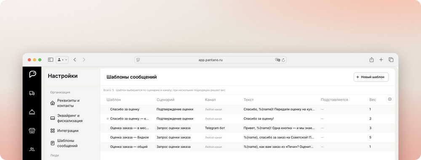Click the Вес column header
The image size is (421, 160).
(373, 100)
